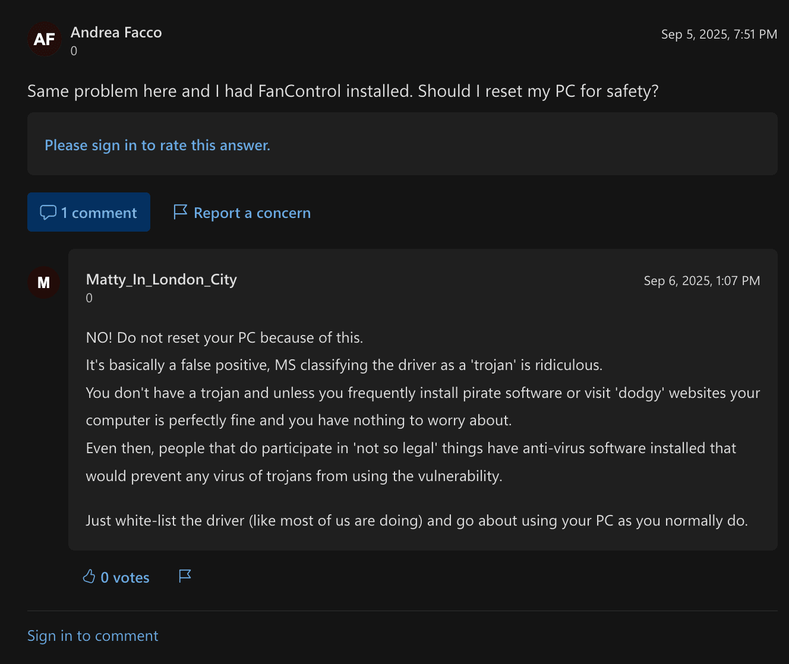
Task: Click the Sep 5, 2025, 7:51 PM timestamp
Action: (719, 34)
